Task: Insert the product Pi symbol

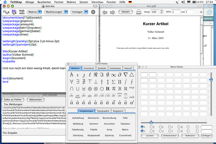Action: click(120, 82)
